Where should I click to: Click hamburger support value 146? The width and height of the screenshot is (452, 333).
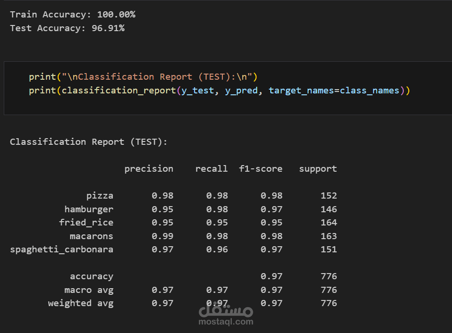point(329,209)
